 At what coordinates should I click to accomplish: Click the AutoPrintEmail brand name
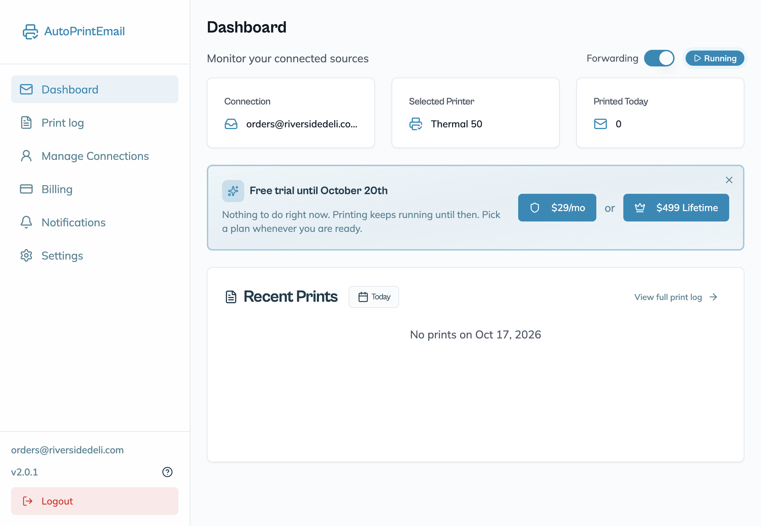click(x=84, y=31)
